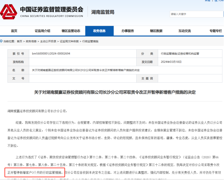Click the bold article headline
This screenshot has width=224, height=180.
click(x=115, y=92)
